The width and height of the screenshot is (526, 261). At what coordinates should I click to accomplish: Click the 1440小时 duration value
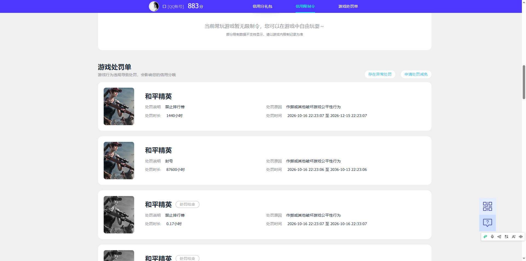tap(174, 116)
